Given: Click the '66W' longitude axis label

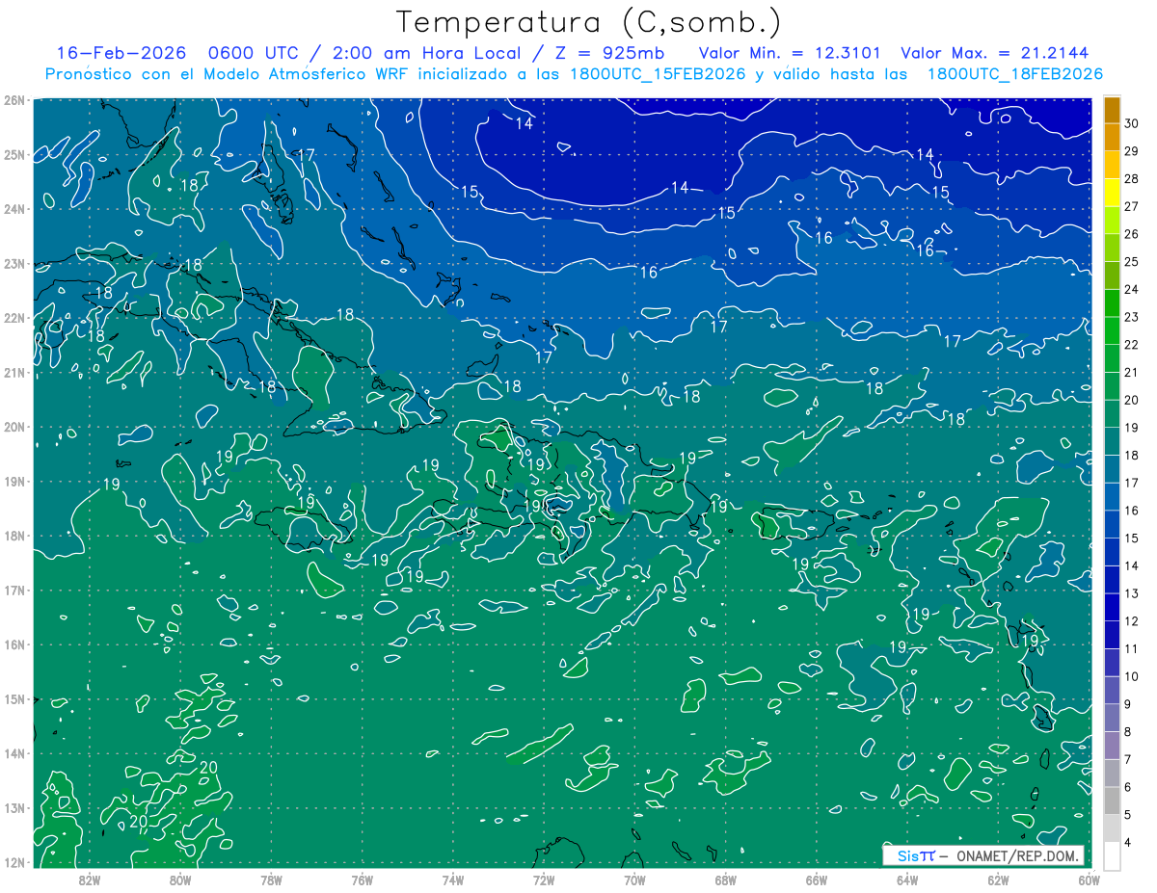Looking at the screenshot, I should click(816, 879).
